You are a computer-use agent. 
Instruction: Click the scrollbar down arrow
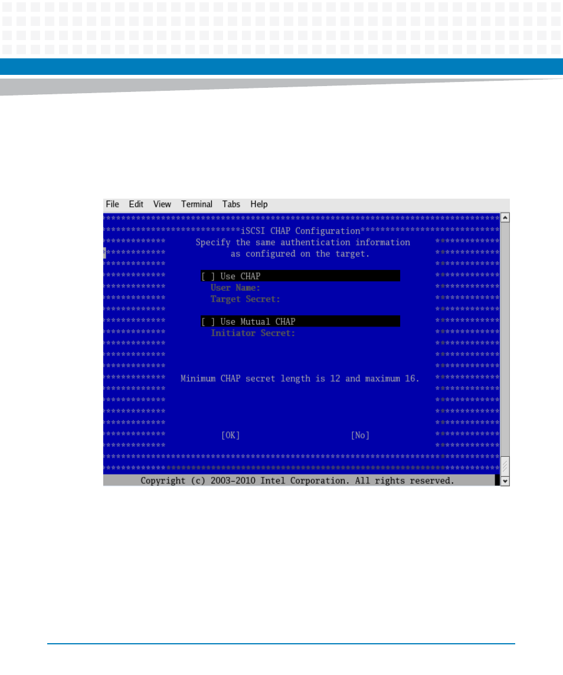pyautogui.click(x=505, y=482)
